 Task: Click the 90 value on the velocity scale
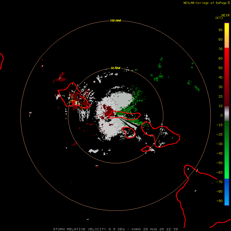point(220,30)
